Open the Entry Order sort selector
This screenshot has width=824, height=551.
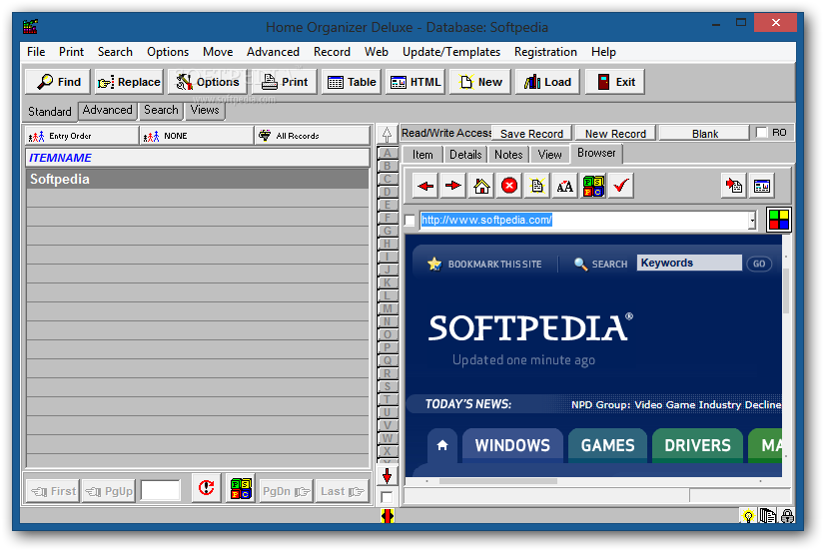82,136
